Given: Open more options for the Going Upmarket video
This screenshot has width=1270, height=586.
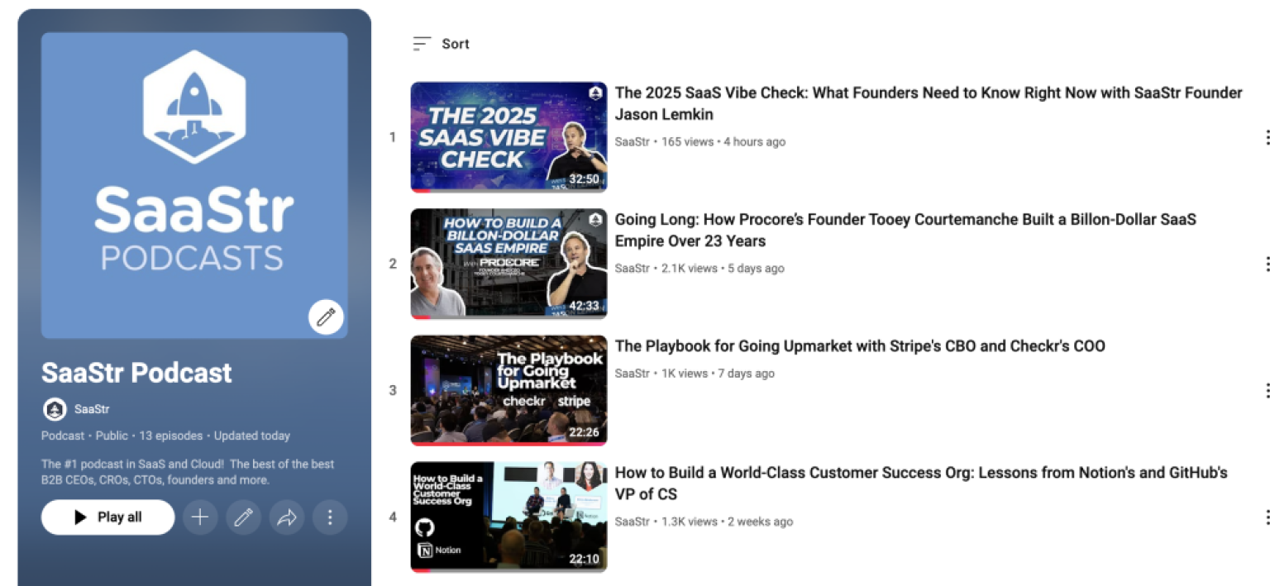Looking at the screenshot, I should 1266,390.
